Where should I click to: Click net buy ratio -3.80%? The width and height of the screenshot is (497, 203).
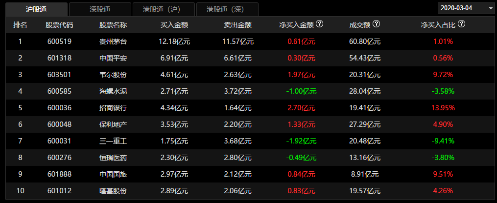(443, 158)
